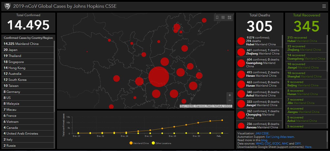Image resolution: width=330 pixels, height=151 pixels.
Task: Select Taiwan in the country list
Action: (x=28, y=86)
